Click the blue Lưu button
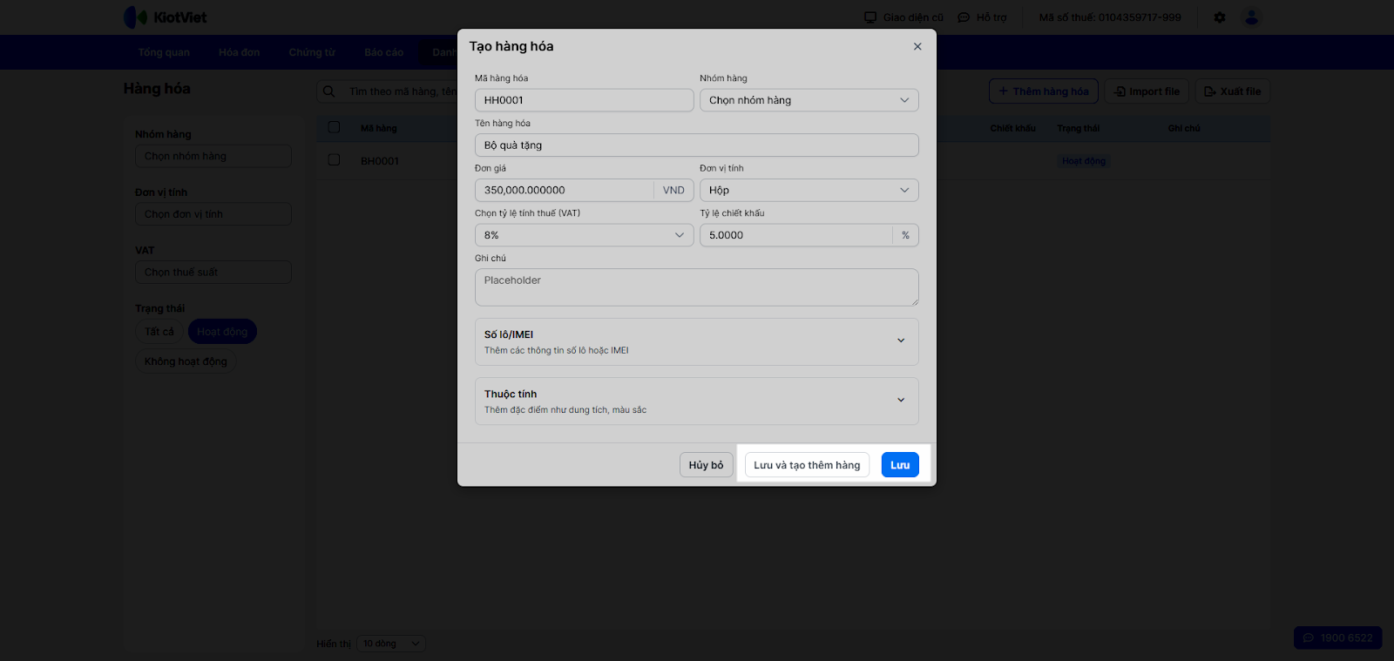This screenshot has width=1394, height=661. [x=900, y=465]
